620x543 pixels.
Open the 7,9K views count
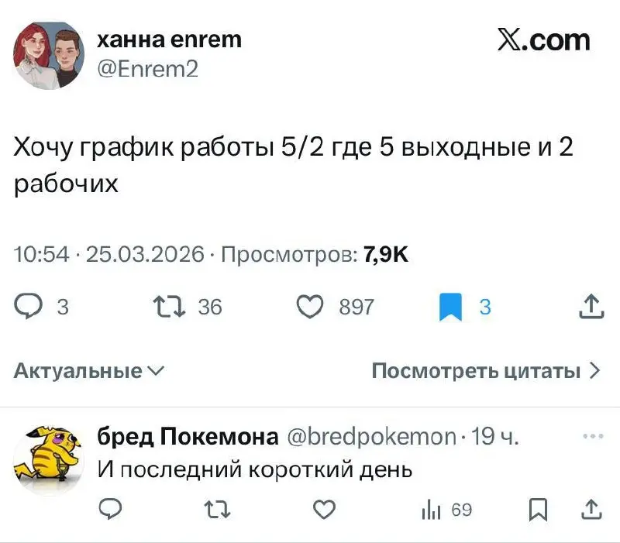coord(387,252)
